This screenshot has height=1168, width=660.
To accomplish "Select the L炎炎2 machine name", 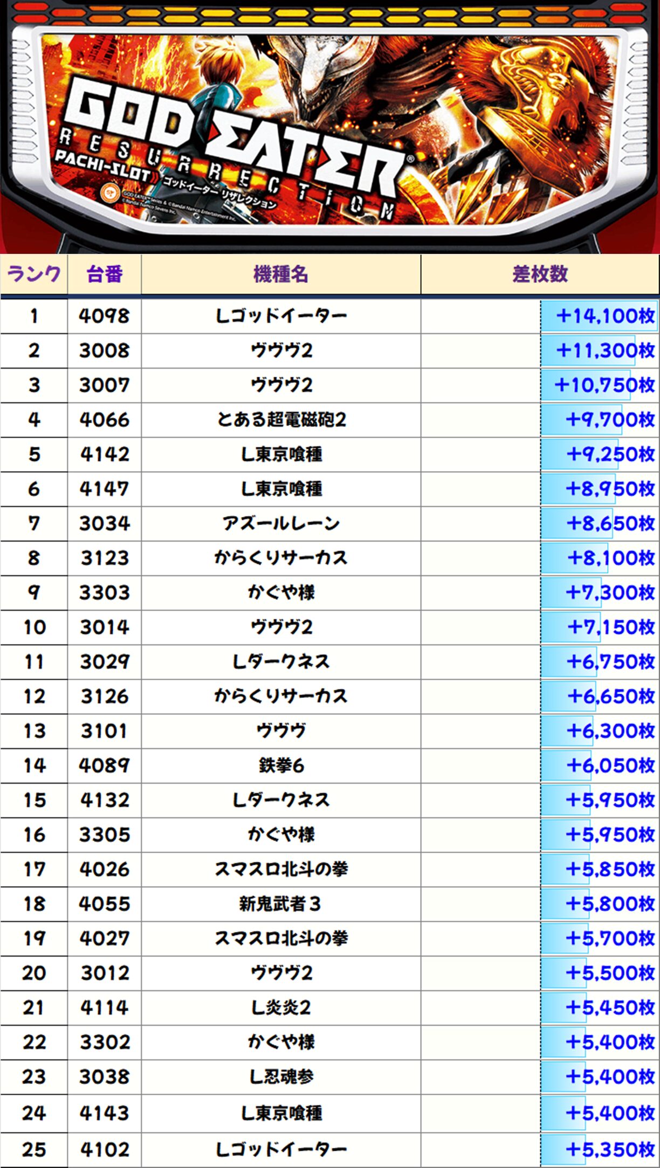I will (x=280, y=1007).
